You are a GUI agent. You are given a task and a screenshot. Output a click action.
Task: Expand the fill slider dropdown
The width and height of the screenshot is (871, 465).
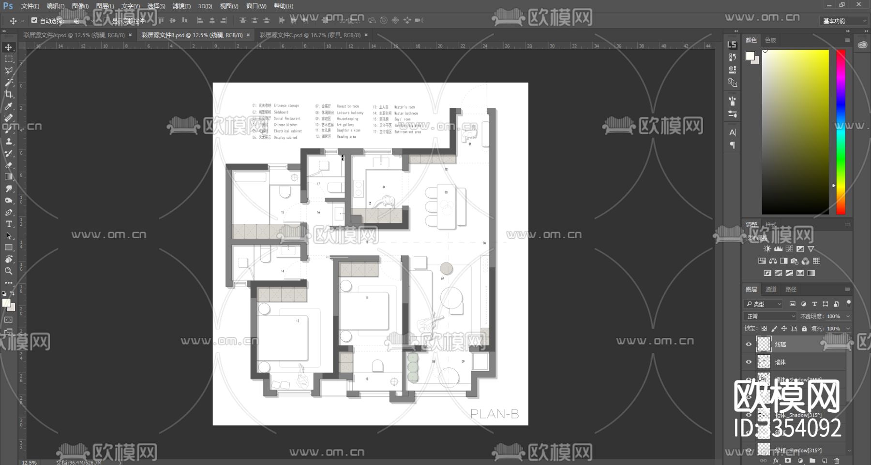pos(848,329)
